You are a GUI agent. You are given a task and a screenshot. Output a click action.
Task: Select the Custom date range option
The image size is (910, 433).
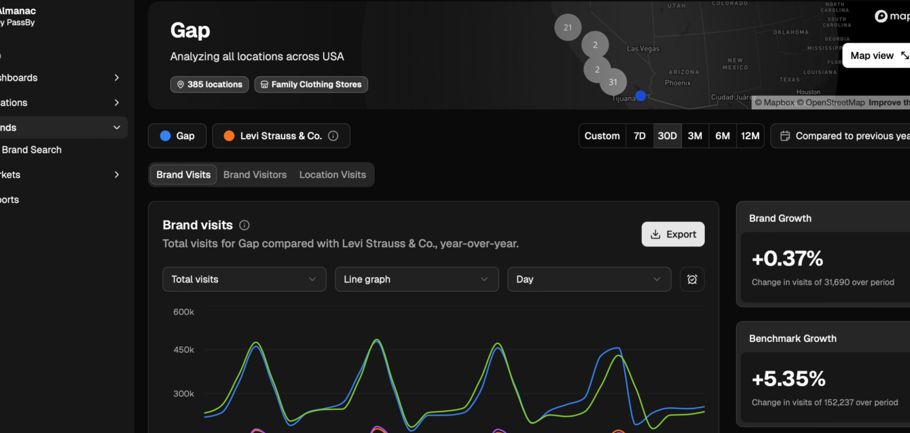click(x=602, y=136)
